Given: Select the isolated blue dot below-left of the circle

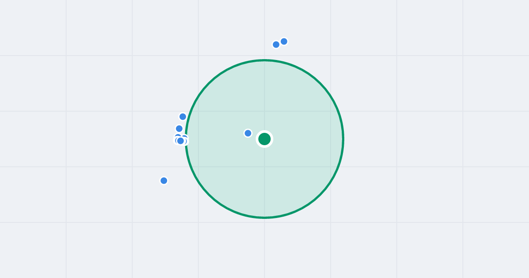Looking at the screenshot, I should point(164,180).
